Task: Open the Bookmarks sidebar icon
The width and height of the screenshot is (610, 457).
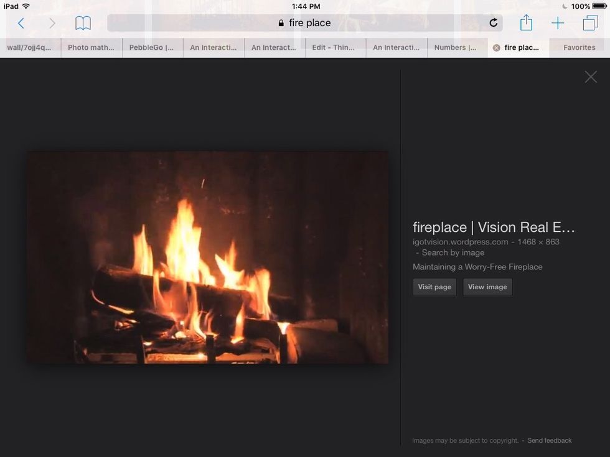Action: 83,23
